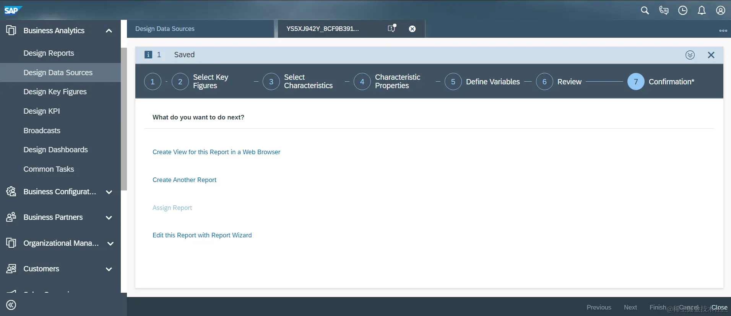The height and width of the screenshot is (316, 731).
Task: Open the recent history clock icon
Action: [683, 10]
